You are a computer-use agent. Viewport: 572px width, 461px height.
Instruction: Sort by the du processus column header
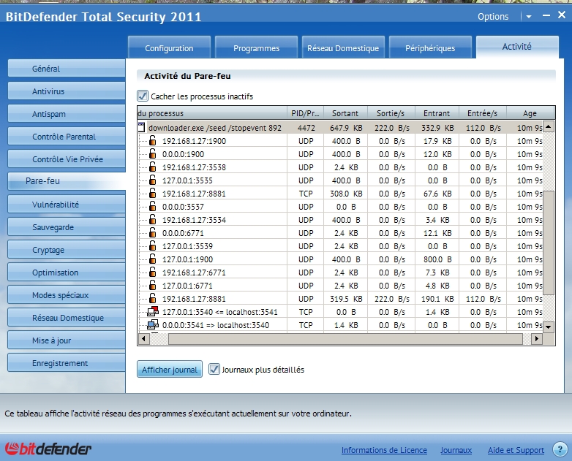(212, 113)
